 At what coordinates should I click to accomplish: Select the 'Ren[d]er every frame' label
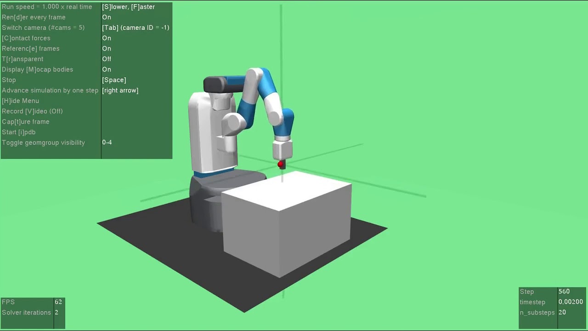point(34,17)
